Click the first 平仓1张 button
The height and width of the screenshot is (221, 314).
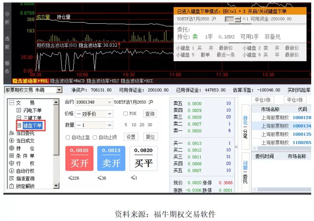pyautogui.click(x=263, y=100)
